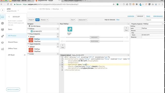Open API BaaS external link
Image resolution: width=165 pixels, height=93 pixels.
(x=24, y=55)
